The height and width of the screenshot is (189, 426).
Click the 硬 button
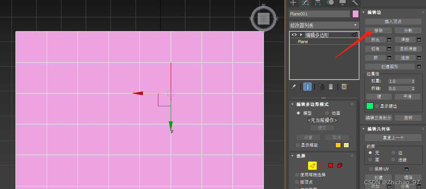[379, 97]
